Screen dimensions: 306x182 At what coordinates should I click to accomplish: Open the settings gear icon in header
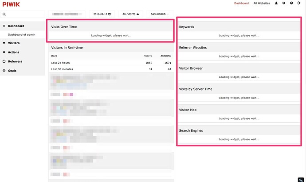[284, 3]
